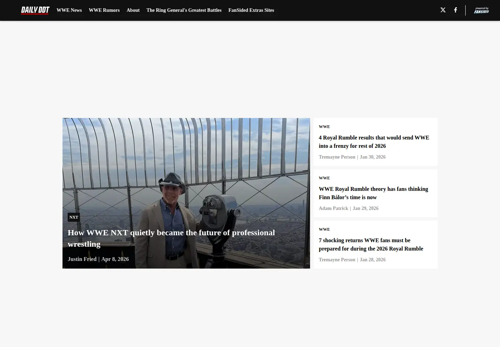Click the Daily DDT site logo

pos(35,10)
